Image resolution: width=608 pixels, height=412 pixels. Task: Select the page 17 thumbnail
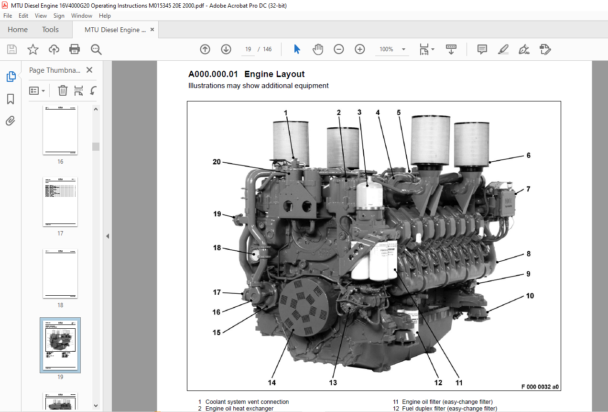(60, 201)
